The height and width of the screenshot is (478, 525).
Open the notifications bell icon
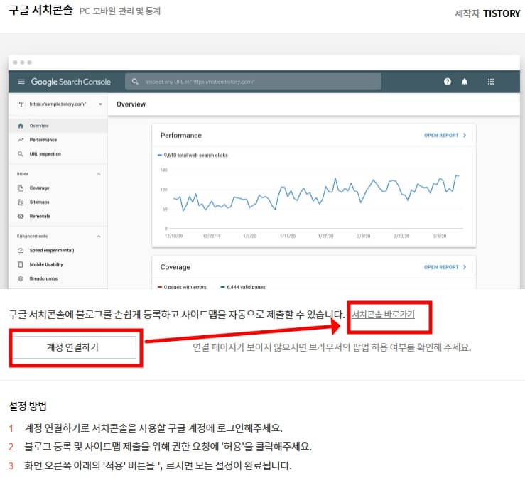click(x=465, y=82)
